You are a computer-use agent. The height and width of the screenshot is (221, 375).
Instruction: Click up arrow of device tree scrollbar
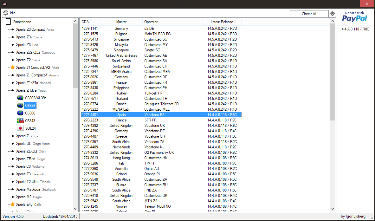point(75,21)
